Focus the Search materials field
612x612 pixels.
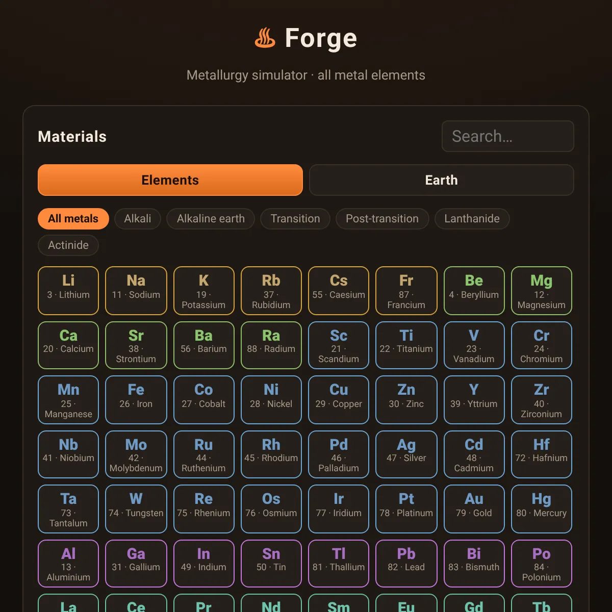pos(508,136)
